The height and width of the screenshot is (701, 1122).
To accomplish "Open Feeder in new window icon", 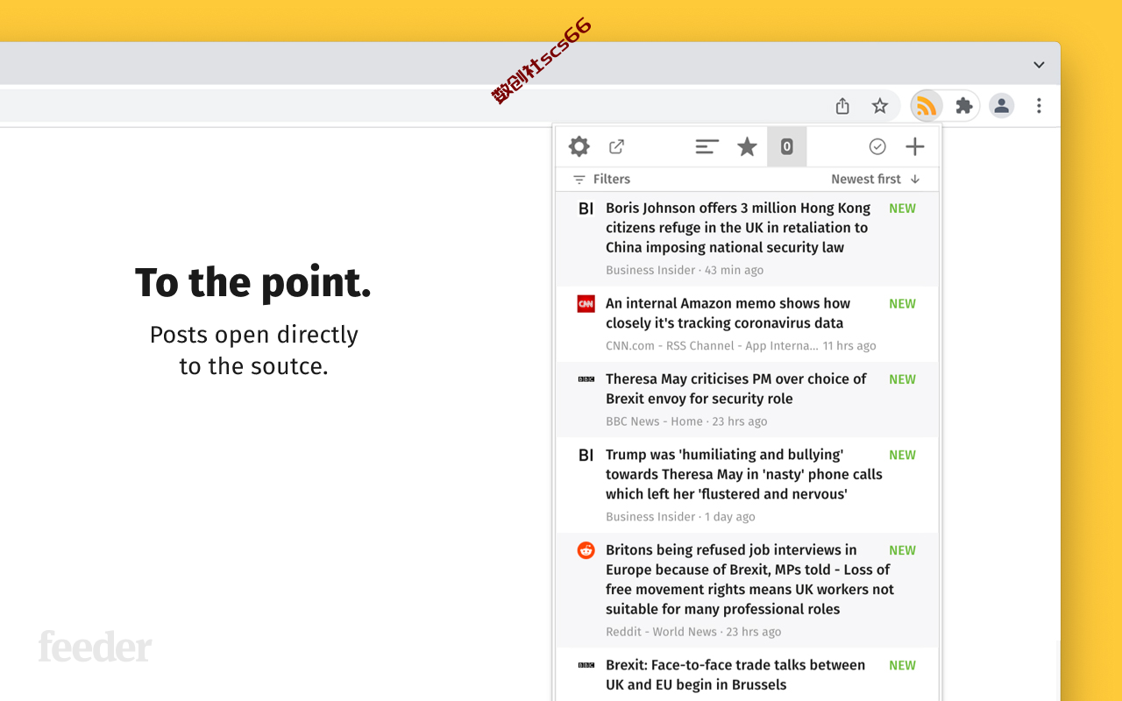I will [617, 146].
